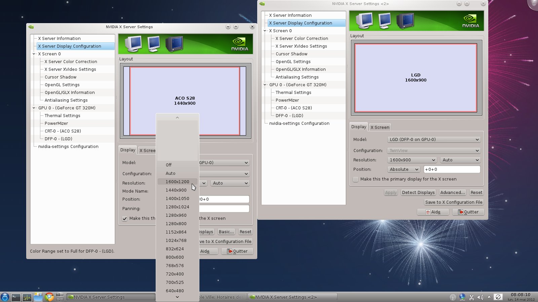The width and height of the screenshot is (538, 302).
Task: Click scroll-up arrow of resolution popup list
Action: click(x=177, y=117)
